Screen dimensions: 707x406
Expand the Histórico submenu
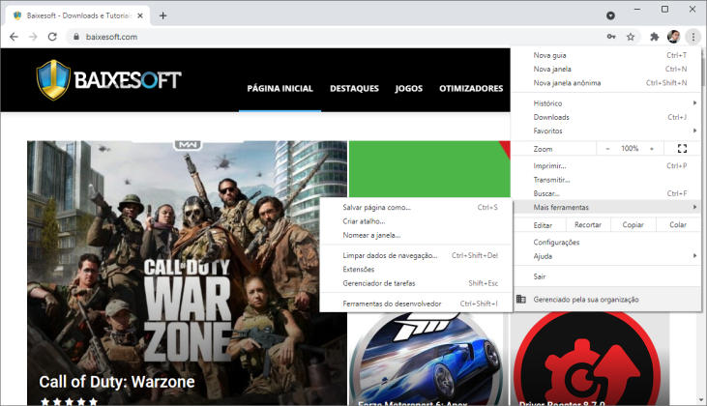point(606,103)
